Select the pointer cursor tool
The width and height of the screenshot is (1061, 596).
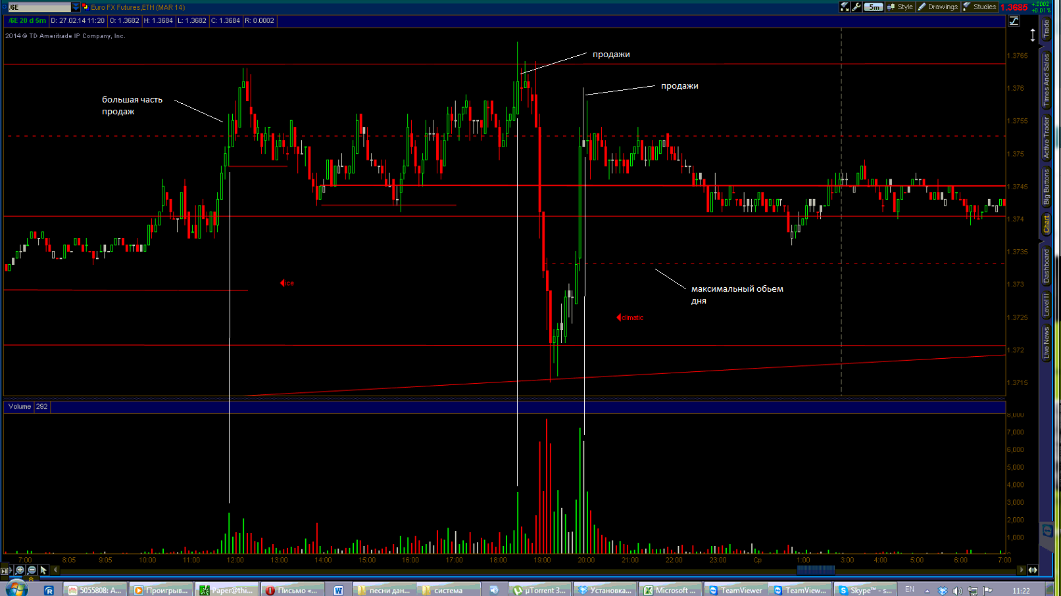tap(43, 570)
